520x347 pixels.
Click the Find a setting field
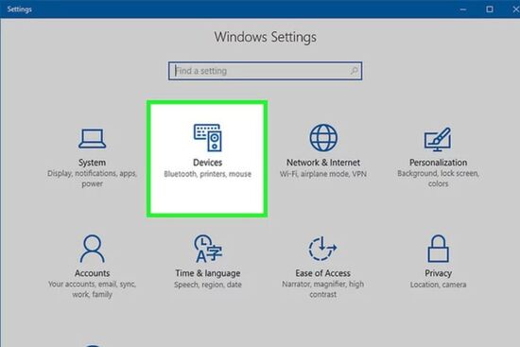[265, 71]
